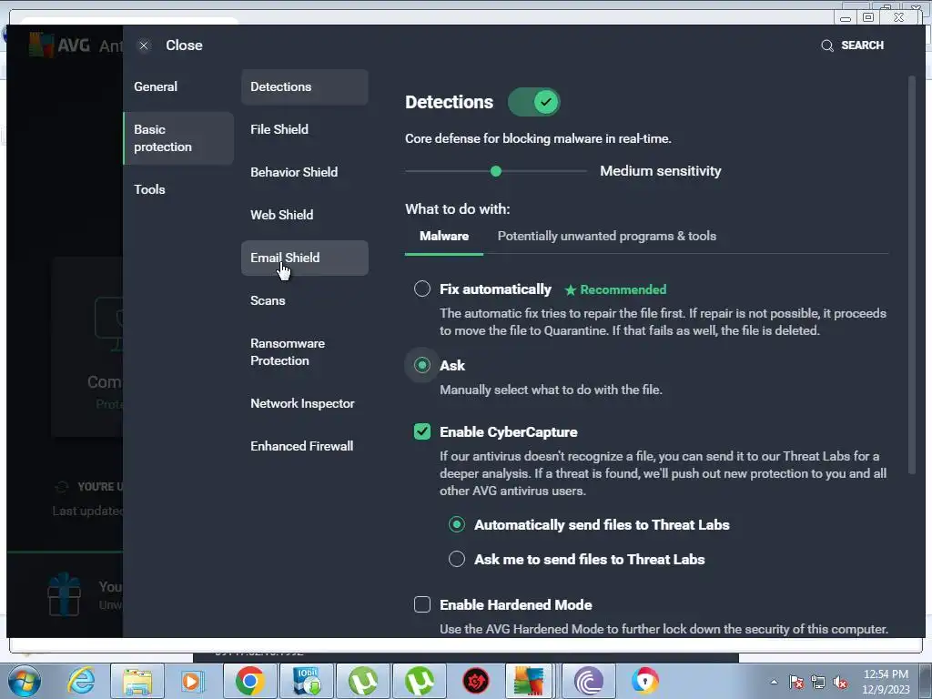Click the Recommended star label
Image resolution: width=932 pixels, height=699 pixels.
point(615,289)
